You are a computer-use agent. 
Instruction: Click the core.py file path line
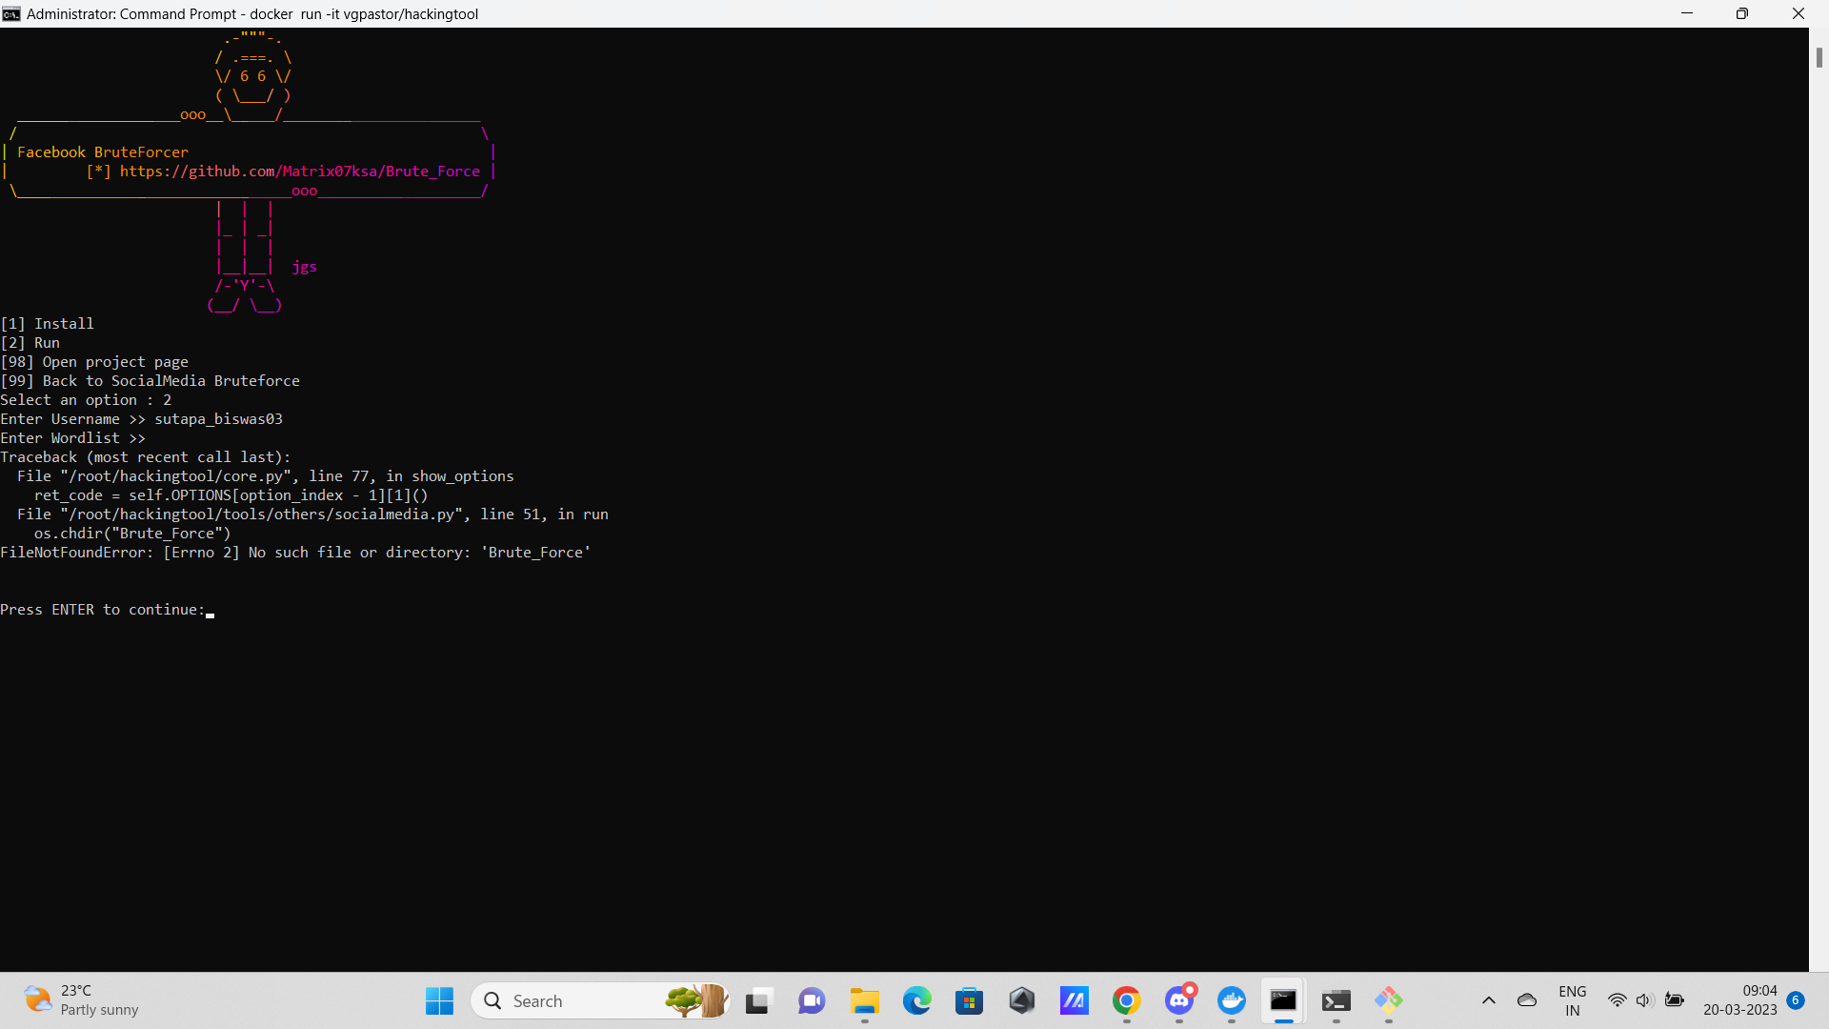point(266,476)
